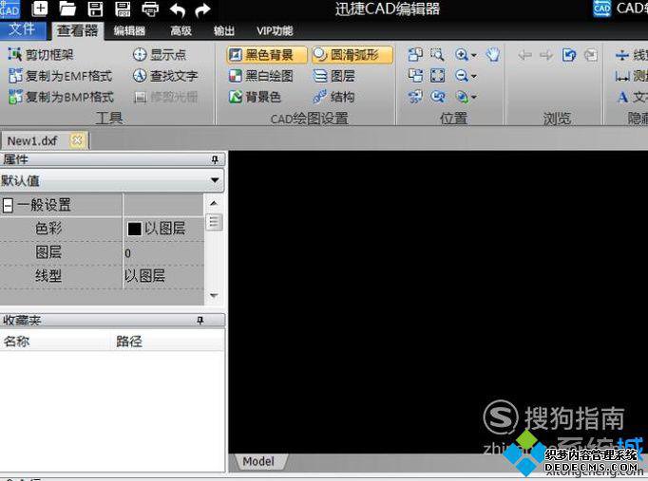Click the fit to window icon

coord(438,76)
